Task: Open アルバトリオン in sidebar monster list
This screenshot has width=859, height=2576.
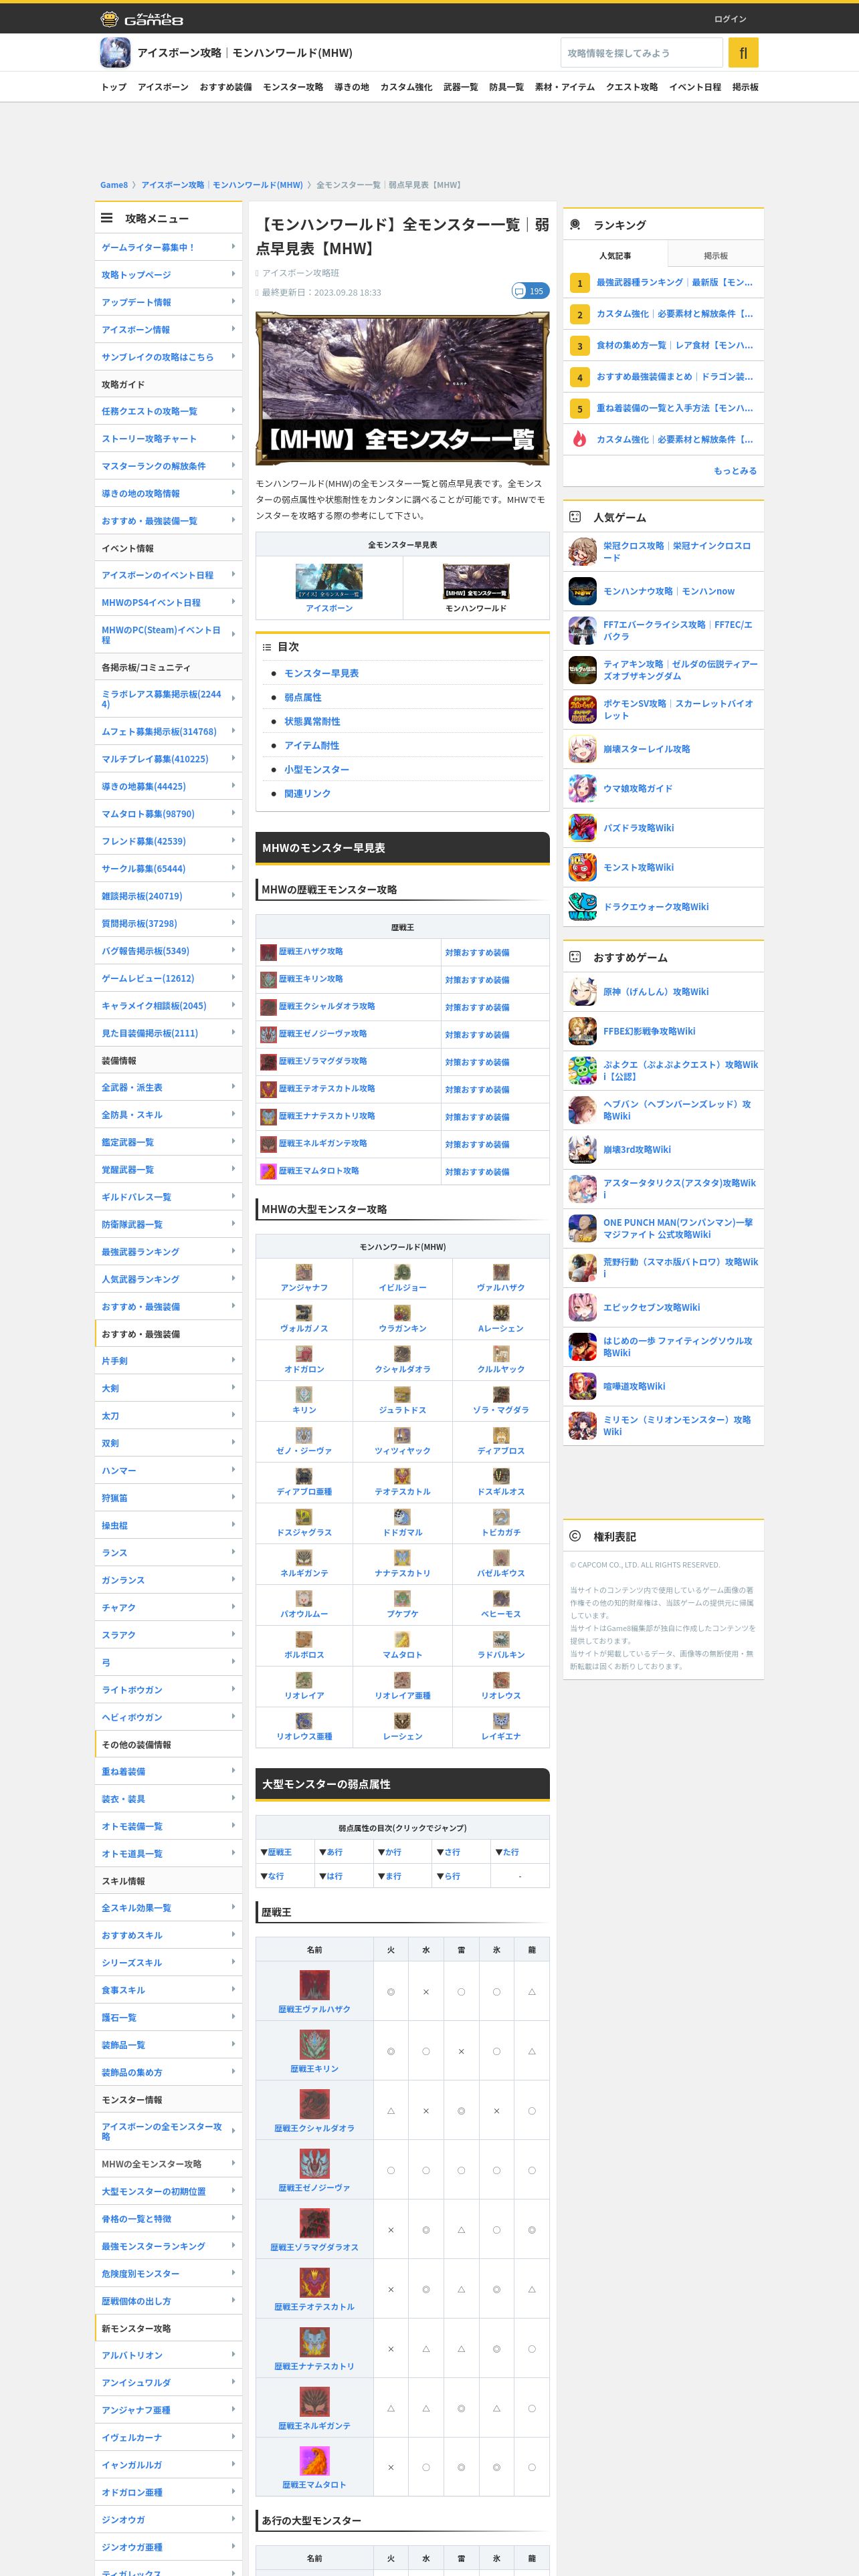Action: (x=168, y=2355)
